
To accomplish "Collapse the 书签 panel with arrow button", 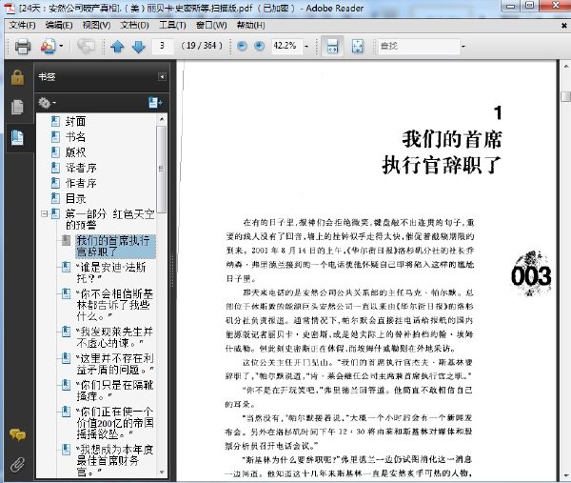I will pyautogui.click(x=162, y=77).
